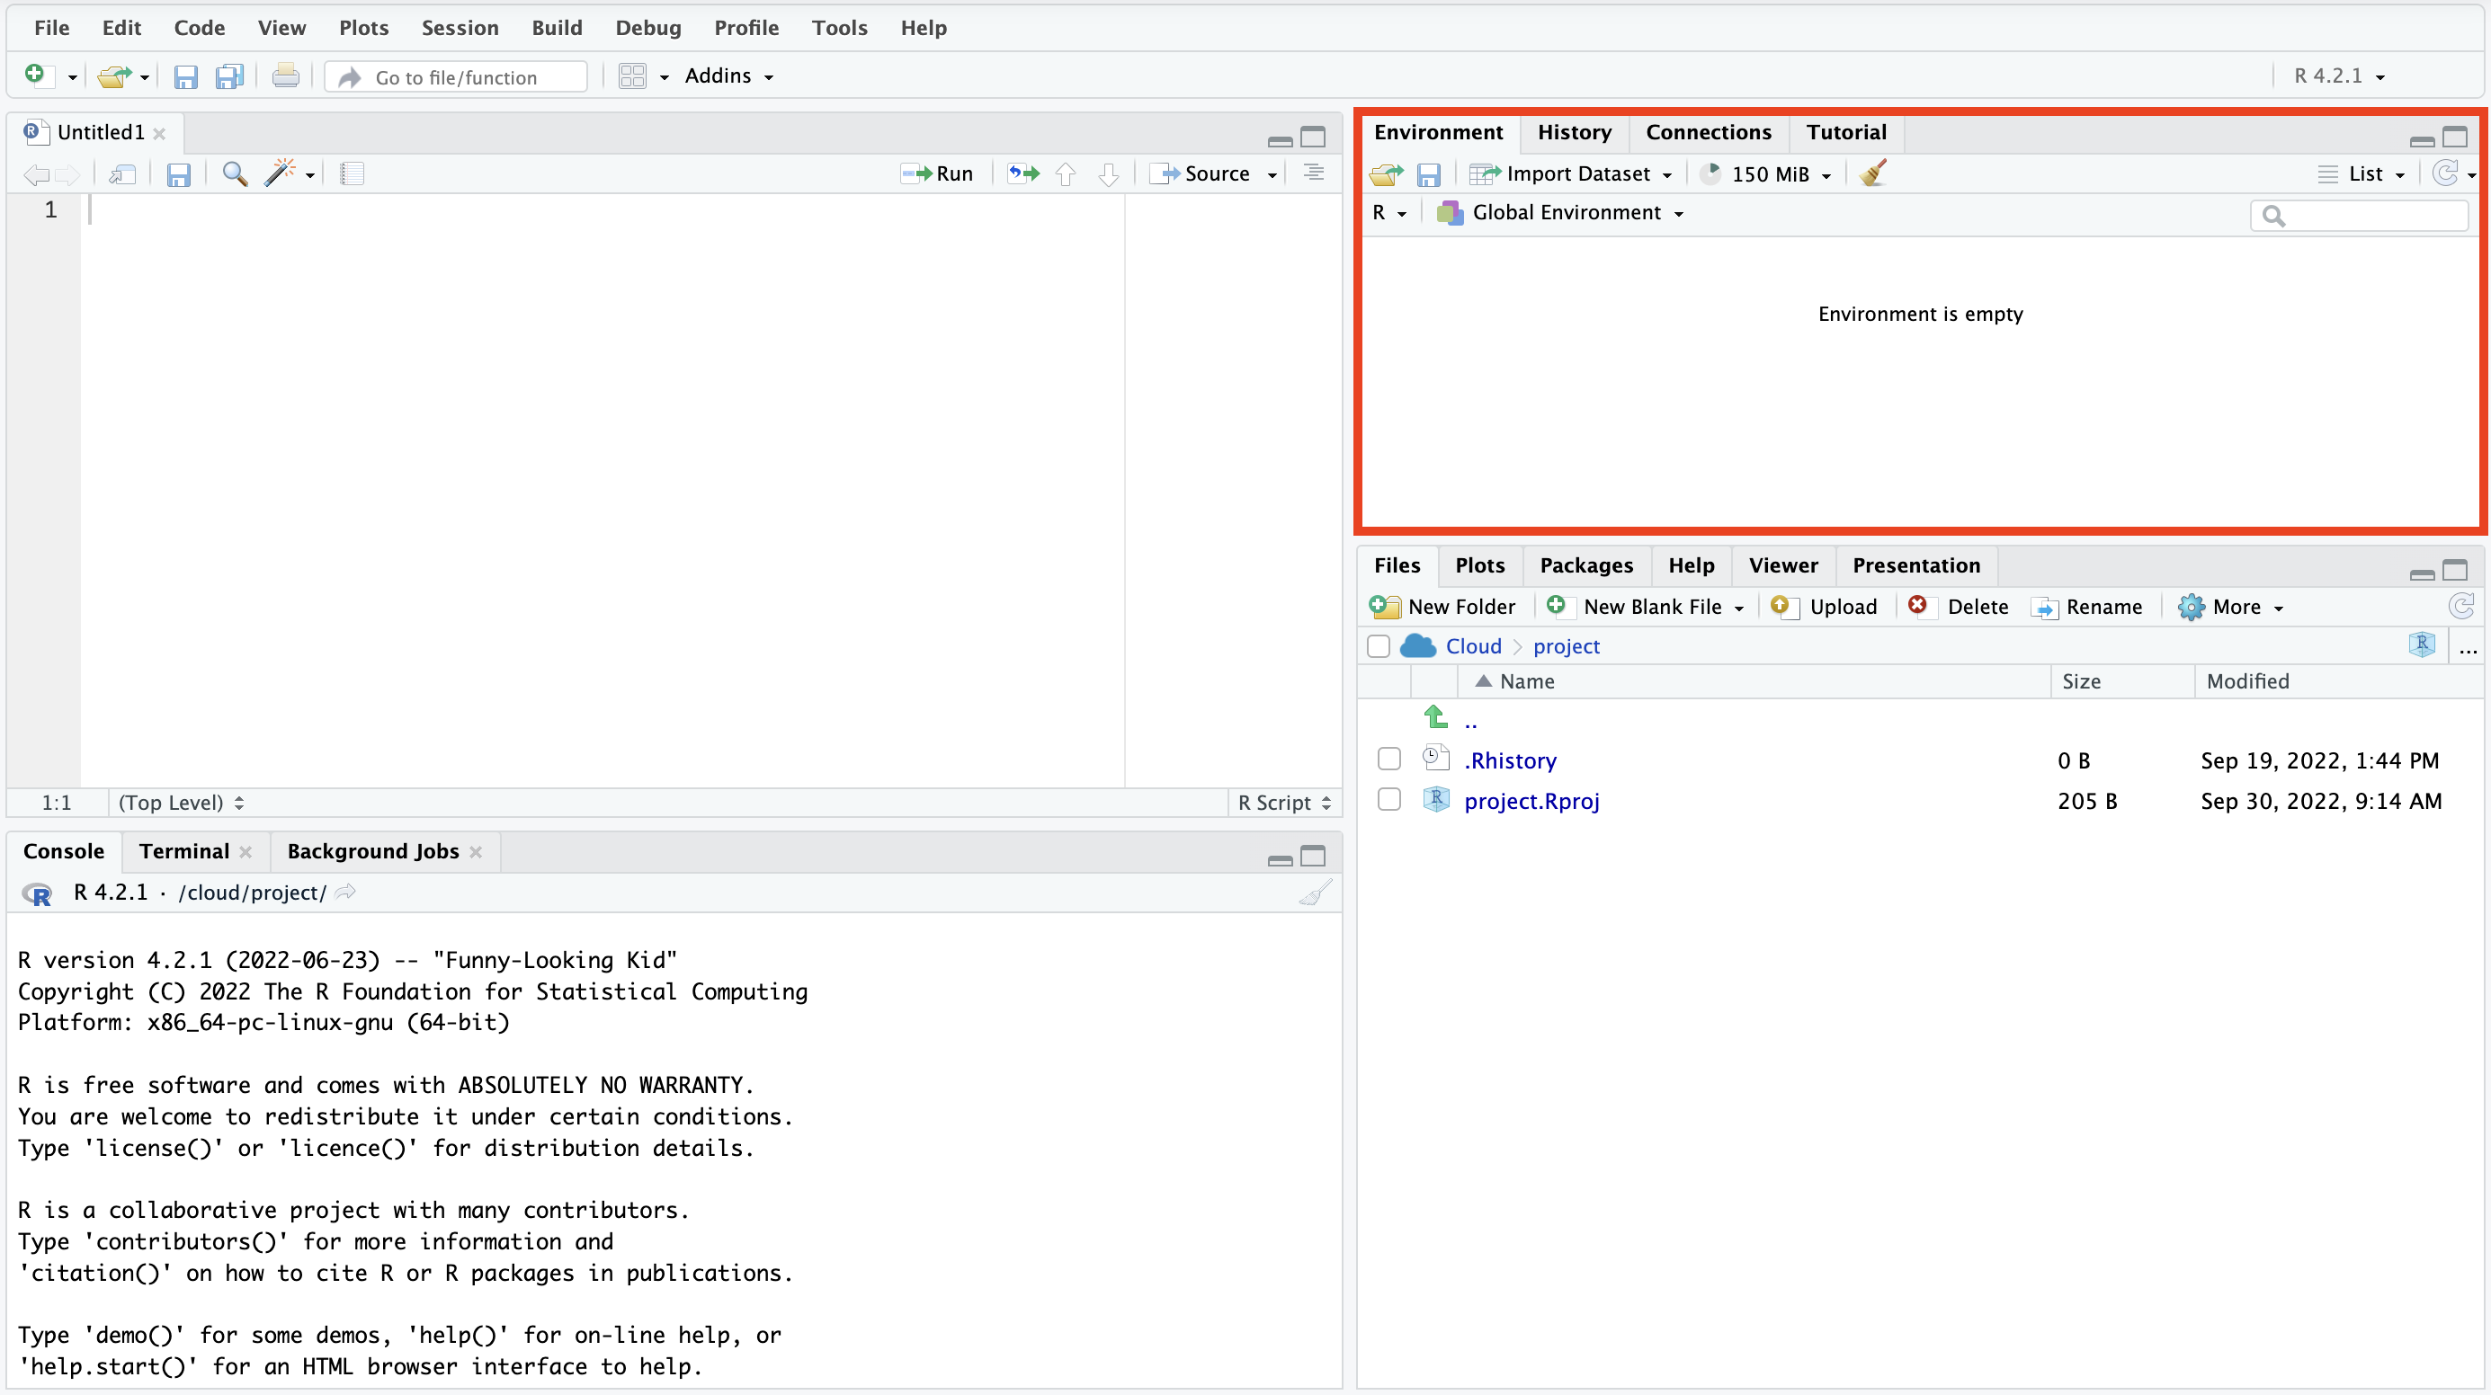This screenshot has width=2491, height=1395.
Task: Save the current script
Action: [178, 174]
